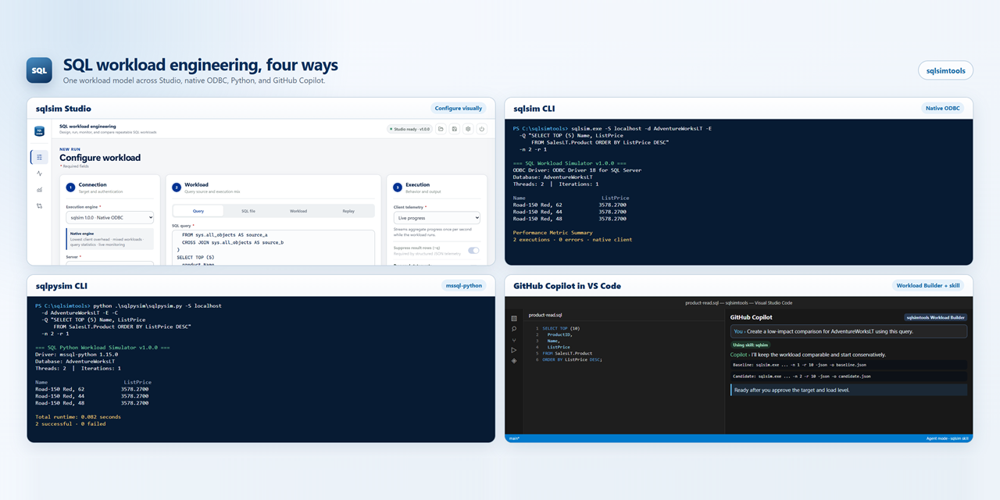This screenshot has height=500, width=1000.
Task: Open the Workload tab in the query source
Action: (x=298, y=211)
